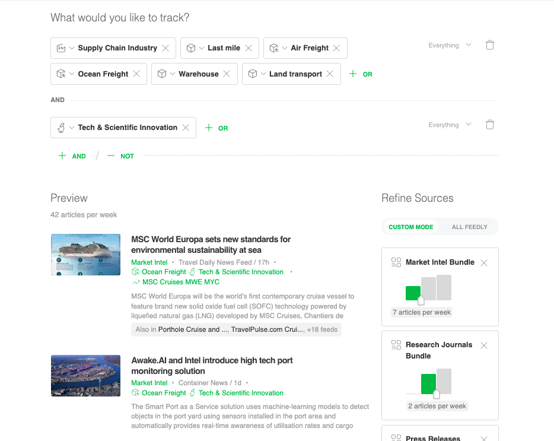Add an AND condition
Screen dimensions: 554x441
click(72, 156)
